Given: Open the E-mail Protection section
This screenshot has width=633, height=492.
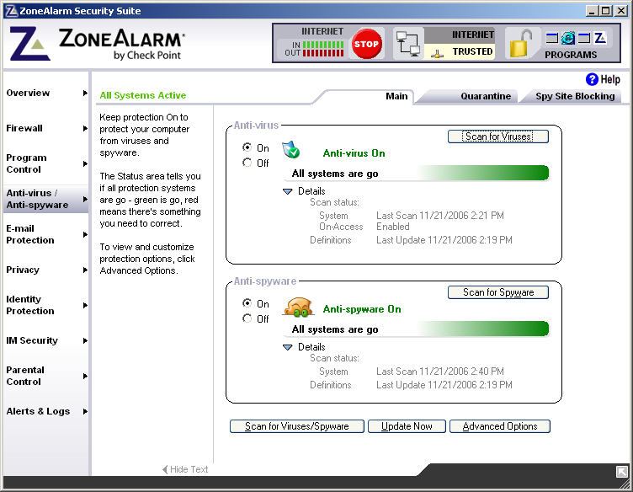Looking at the screenshot, I should tap(29, 234).
